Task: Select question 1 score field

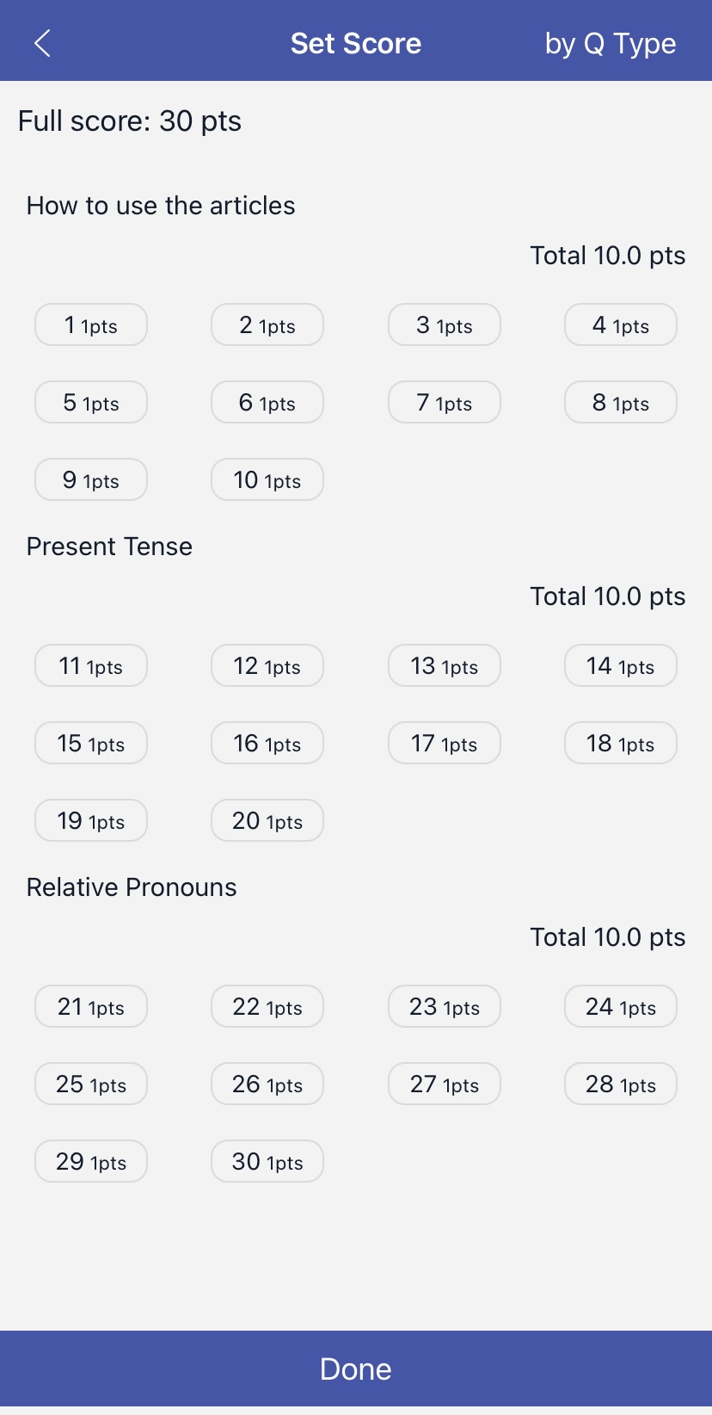Action: 91,325
